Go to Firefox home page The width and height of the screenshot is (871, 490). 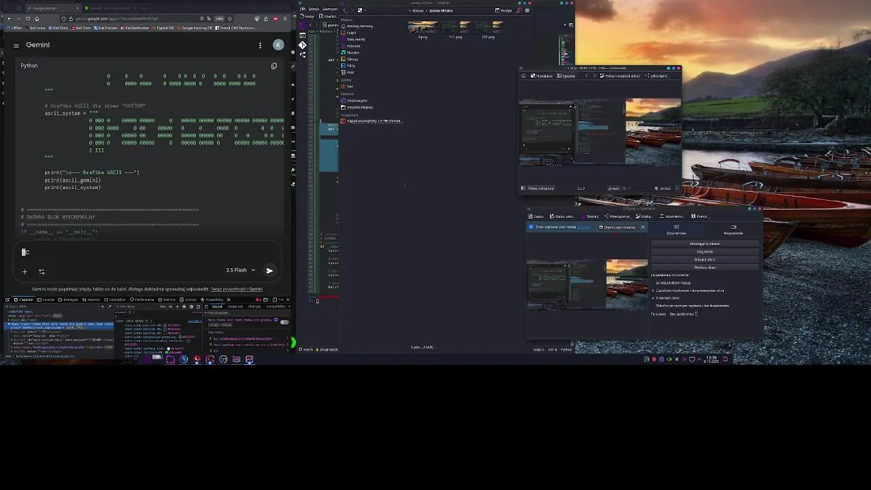pos(37,19)
